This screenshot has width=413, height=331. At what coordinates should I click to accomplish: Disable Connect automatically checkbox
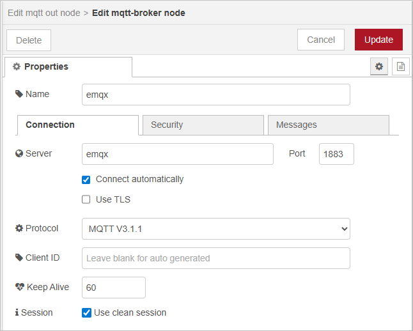86,180
